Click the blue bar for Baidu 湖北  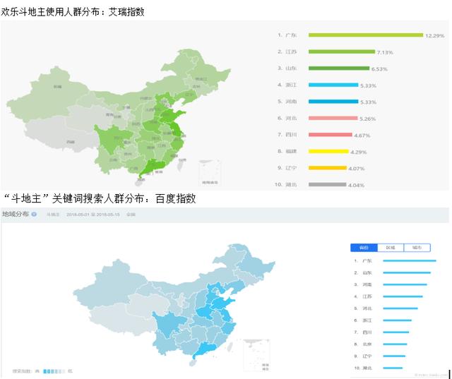click(393, 368)
